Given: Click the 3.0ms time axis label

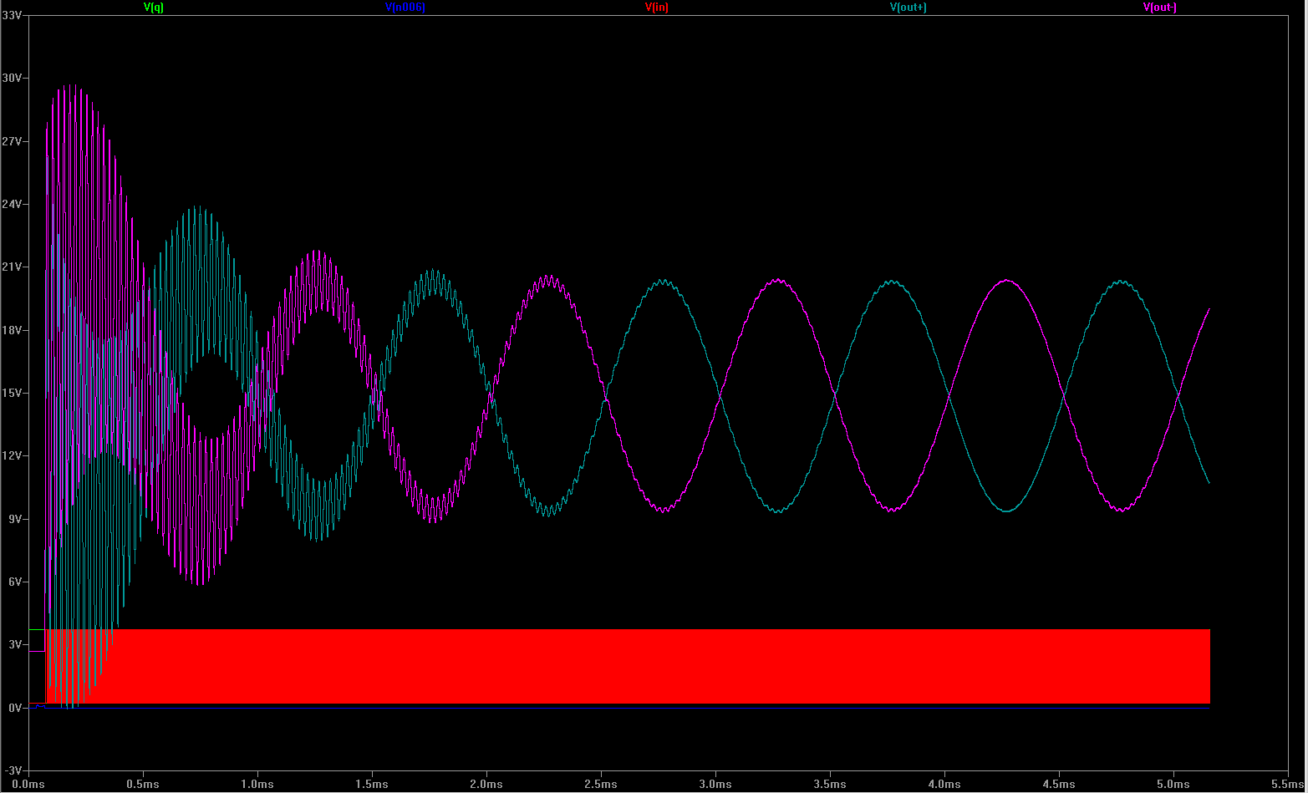Looking at the screenshot, I should click(715, 785).
